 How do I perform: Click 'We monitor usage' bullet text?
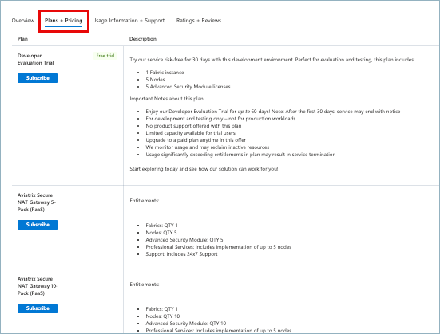[207, 147]
